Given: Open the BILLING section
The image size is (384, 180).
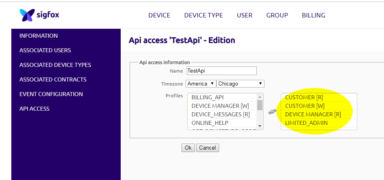Looking at the screenshot, I should (x=314, y=15).
